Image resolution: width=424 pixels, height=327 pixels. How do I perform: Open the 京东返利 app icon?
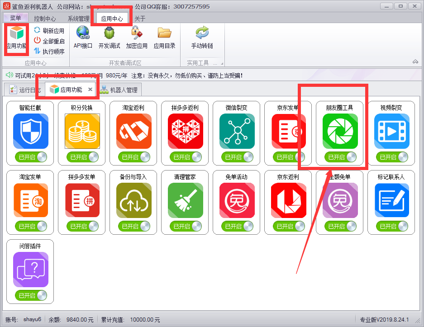point(289,200)
